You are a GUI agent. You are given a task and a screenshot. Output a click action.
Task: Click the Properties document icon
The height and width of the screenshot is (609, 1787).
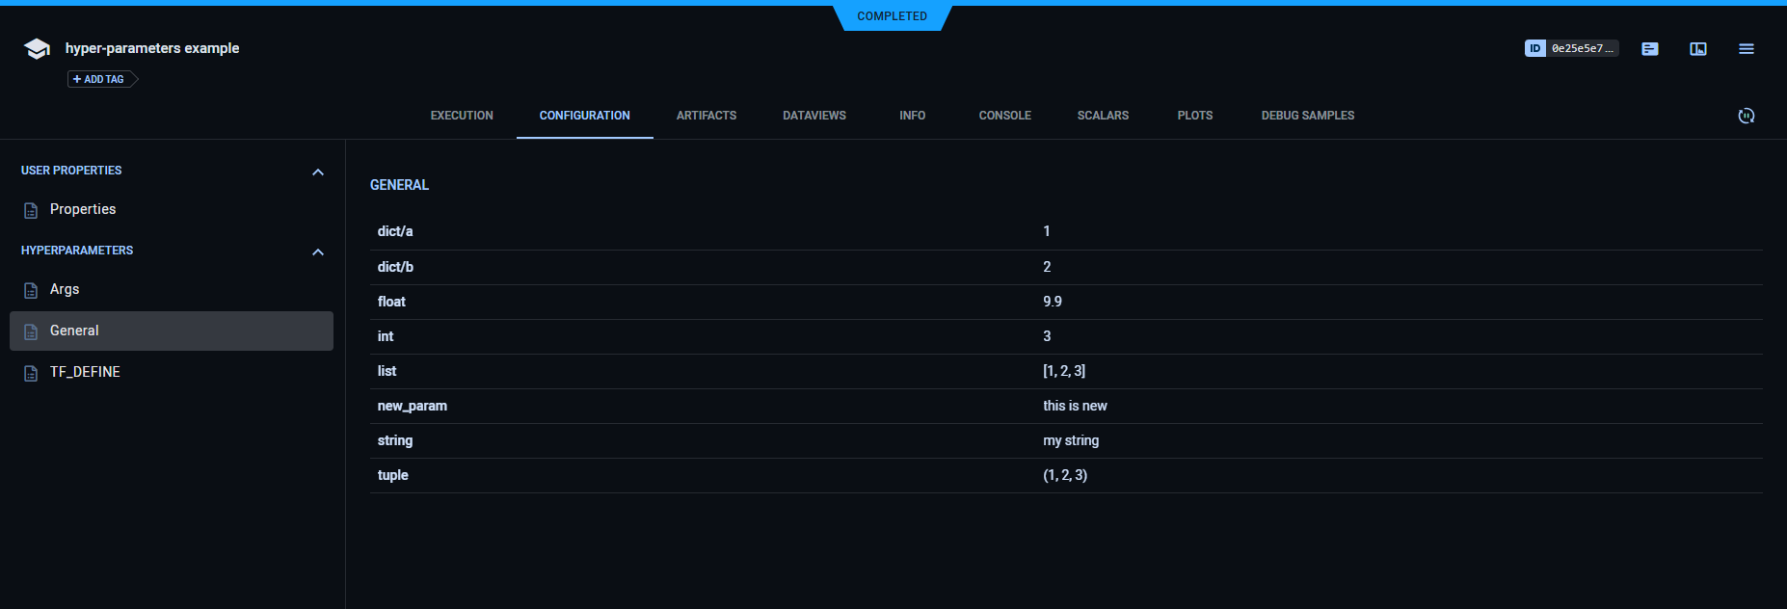pyautogui.click(x=31, y=210)
